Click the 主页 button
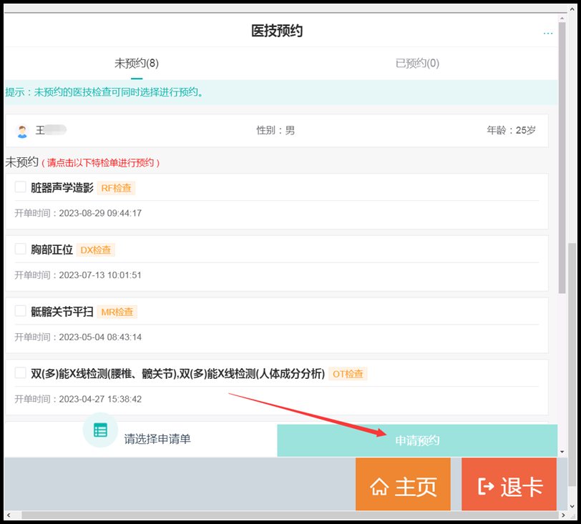581x524 pixels. coord(403,484)
